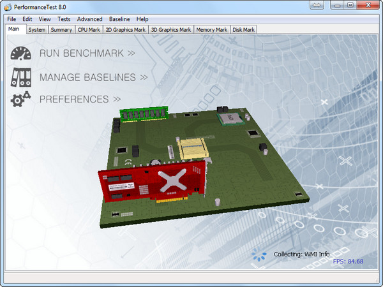Click the red video card on motherboard
The height and width of the screenshot is (287, 383).
point(153,182)
